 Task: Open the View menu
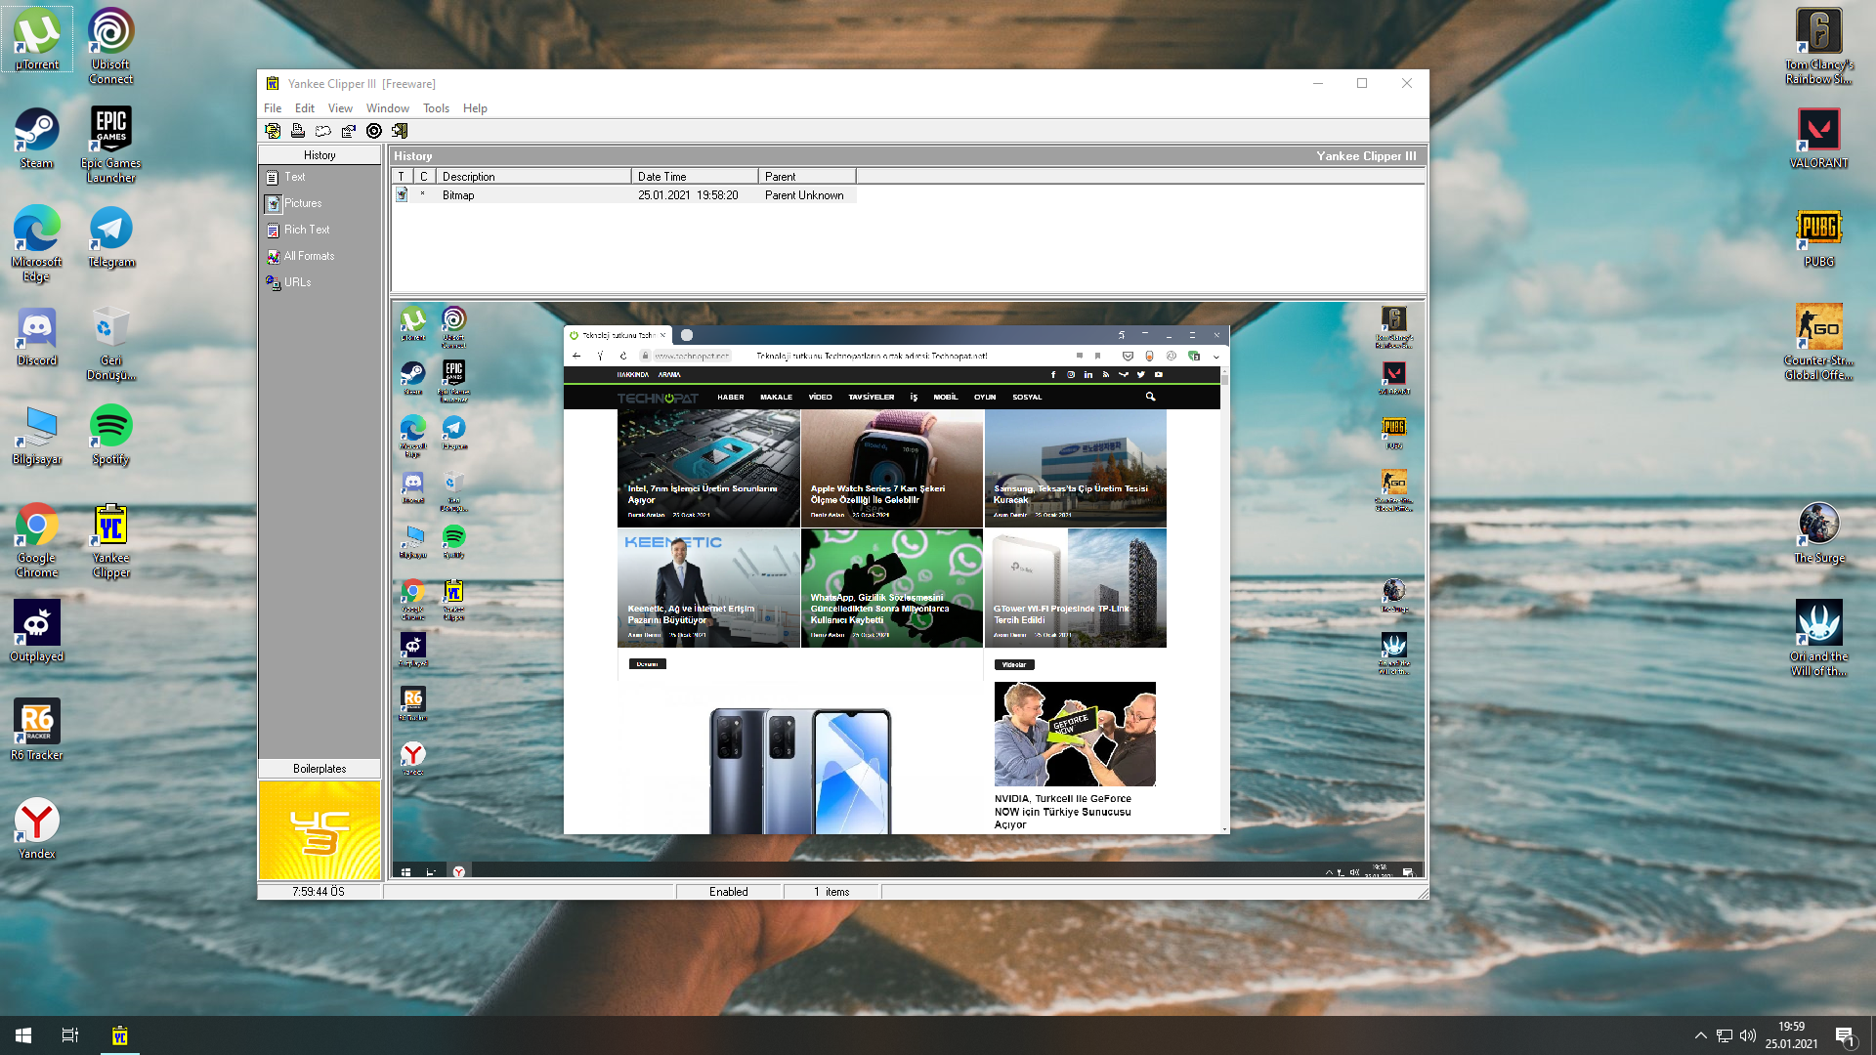(340, 108)
